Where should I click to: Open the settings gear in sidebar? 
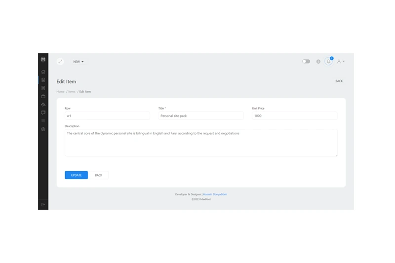click(x=43, y=129)
